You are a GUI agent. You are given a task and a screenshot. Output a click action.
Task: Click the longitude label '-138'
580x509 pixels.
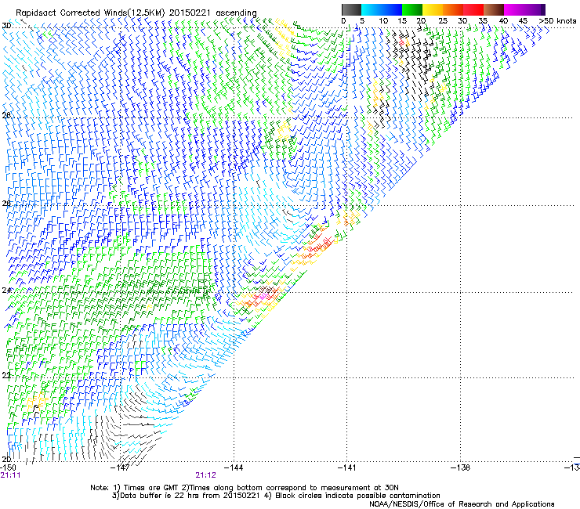coord(461,467)
